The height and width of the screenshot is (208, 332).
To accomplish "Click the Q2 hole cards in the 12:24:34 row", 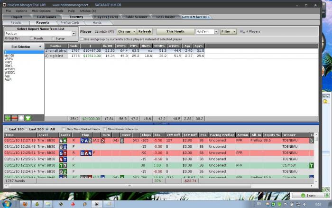I will click(63, 171).
